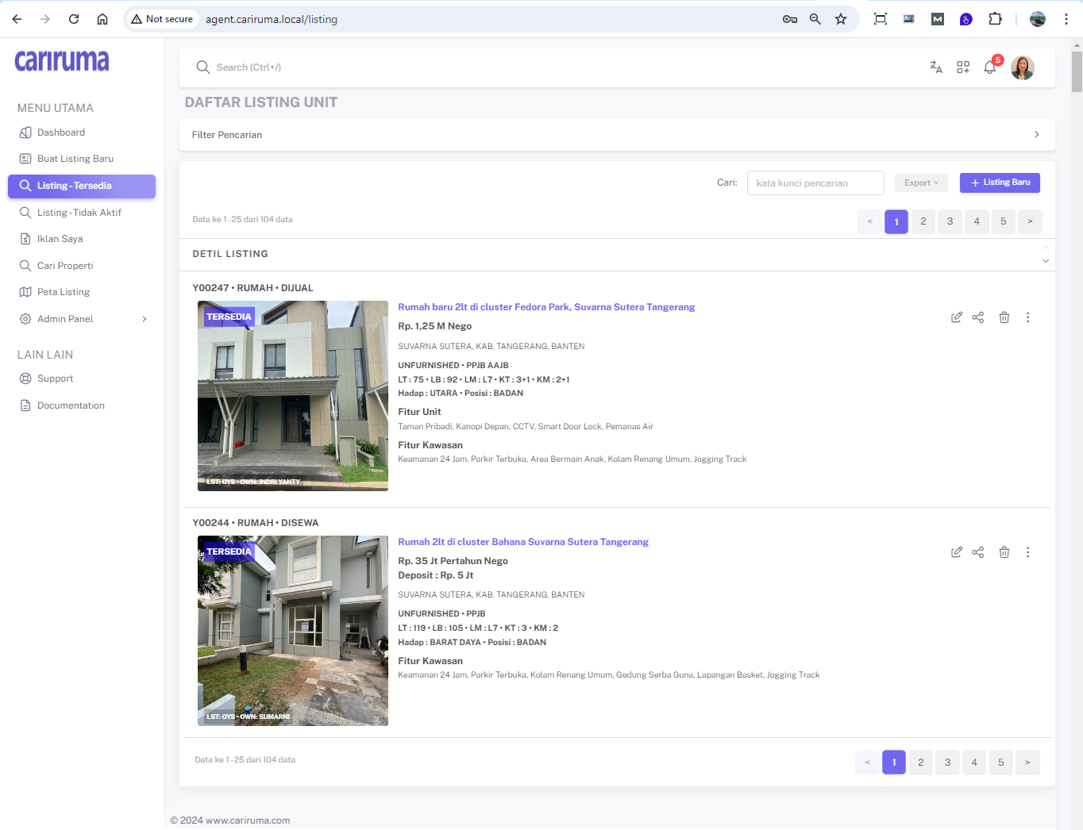Edit listing Y00247 with pencil icon
The height and width of the screenshot is (830, 1083).
pos(957,317)
